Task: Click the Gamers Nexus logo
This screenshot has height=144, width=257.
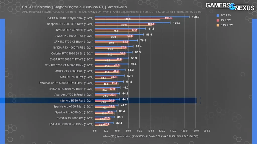Action: 230,7
